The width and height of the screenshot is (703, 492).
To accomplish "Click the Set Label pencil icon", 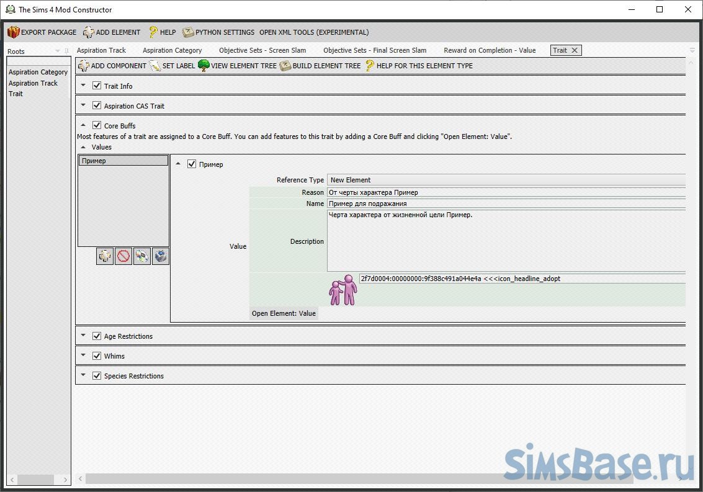I will click(x=154, y=66).
